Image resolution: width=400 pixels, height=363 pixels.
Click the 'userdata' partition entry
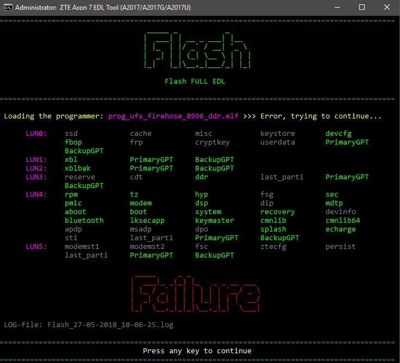pyautogui.click(x=278, y=142)
